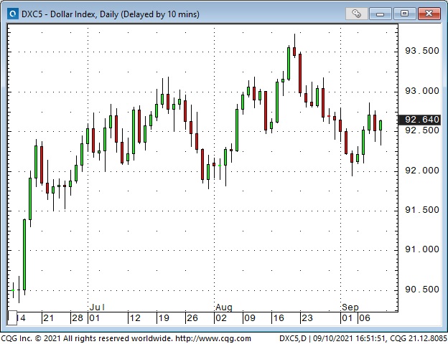Click the http://www.cqg.com text in footer
This screenshot has height=344, width=448.
pyautogui.click(x=213, y=338)
